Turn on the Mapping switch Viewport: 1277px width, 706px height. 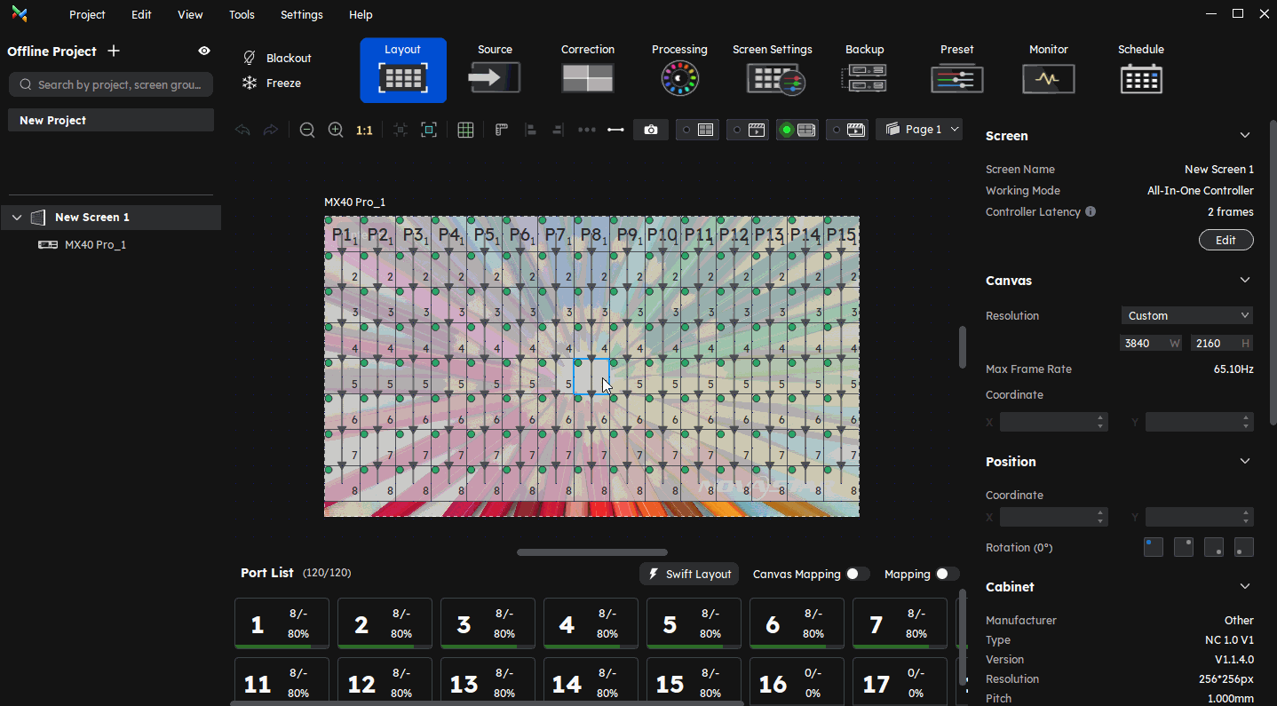[x=947, y=574]
